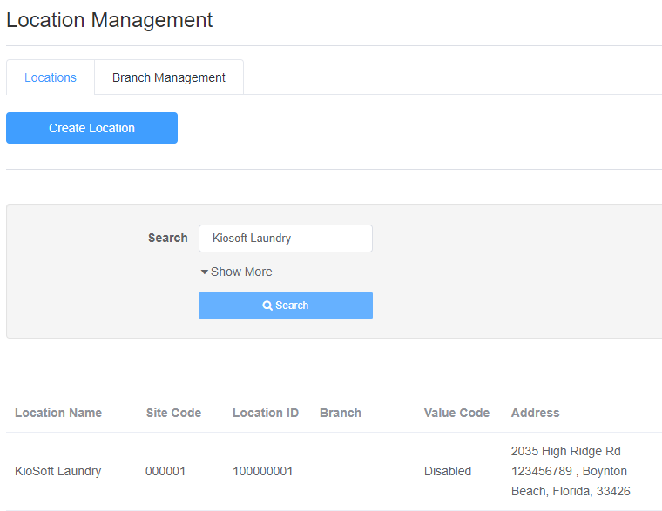Click the Create Location button
The height and width of the screenshot is (511, 662).
[91, 128]
